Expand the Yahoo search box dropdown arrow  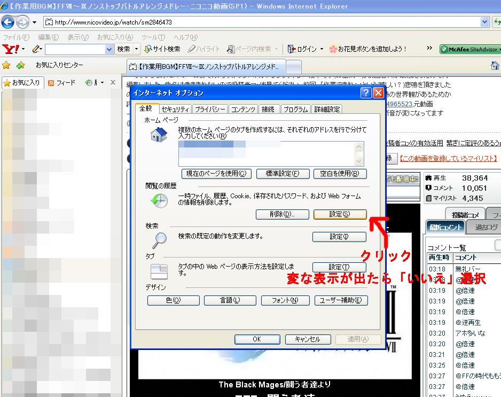pos(109,49)
